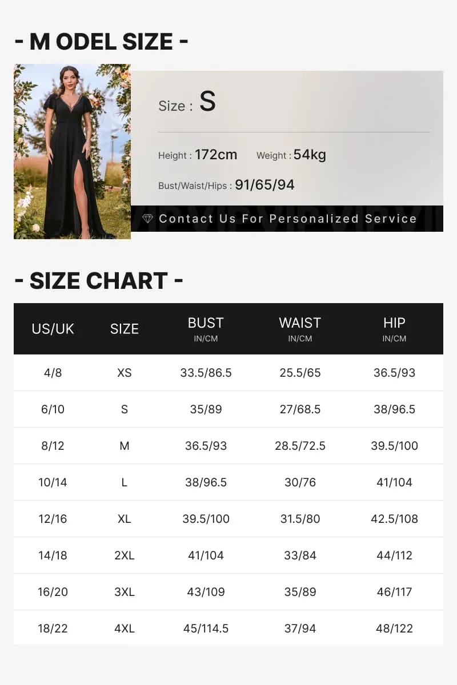Choose the 2XL size row

(x=228, y=555)
